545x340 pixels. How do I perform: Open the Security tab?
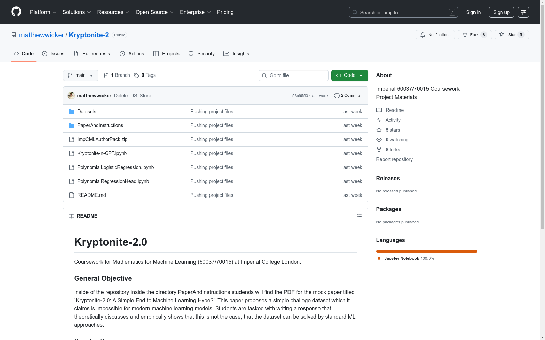(202, 54)
